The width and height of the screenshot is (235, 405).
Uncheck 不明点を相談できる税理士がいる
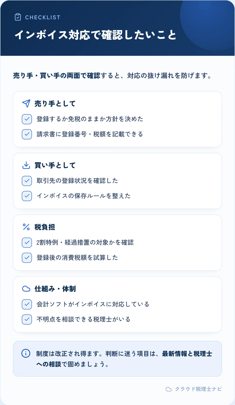pyautogui.click(x=27, y=319)
